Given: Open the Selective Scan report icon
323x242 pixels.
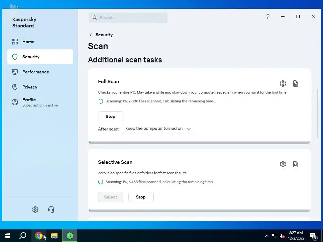Looking at the screenshot, I should [296, 164].
